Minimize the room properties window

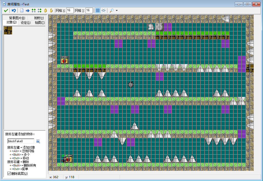pyautogui.click(x=239, y=4)
